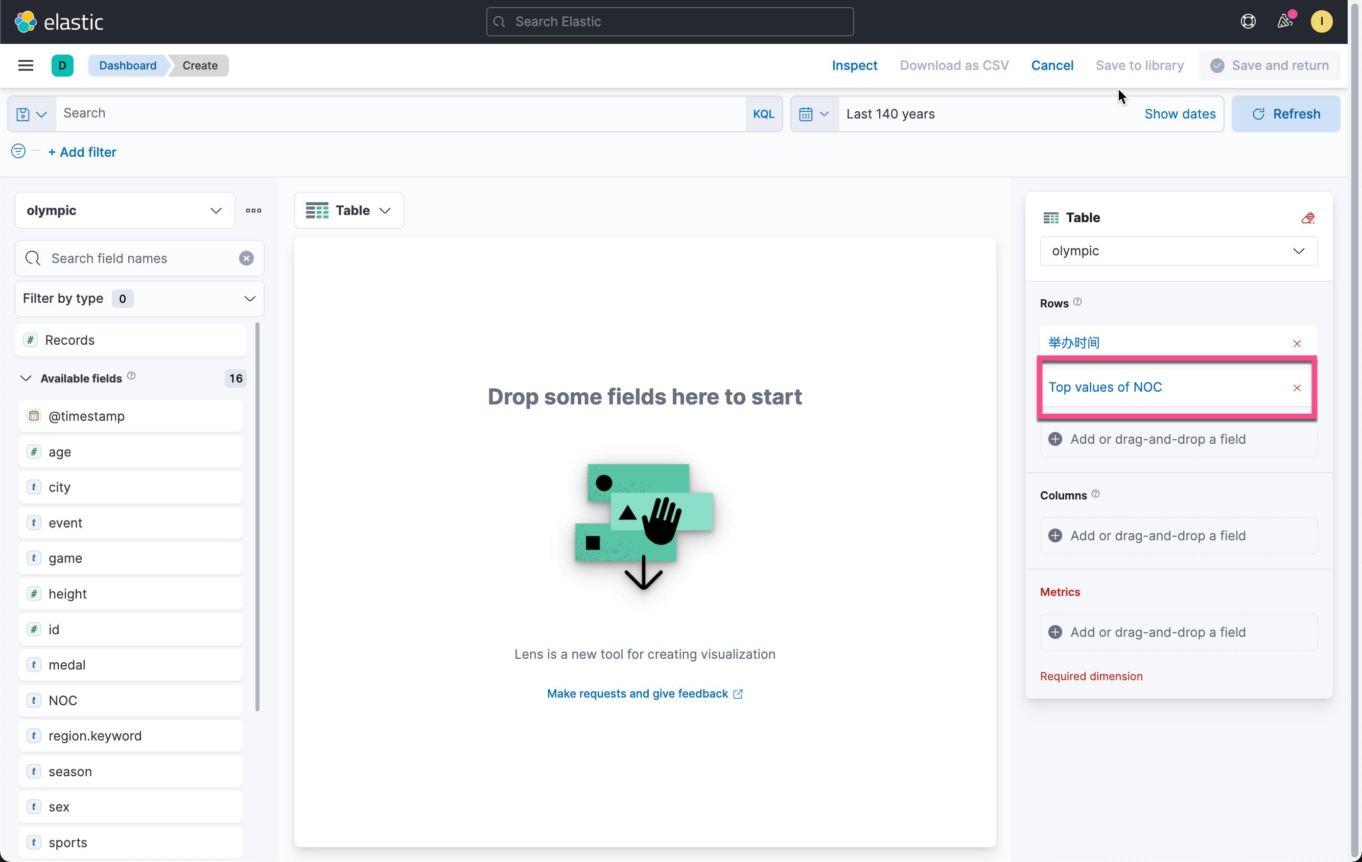
Task: Select the season field
Action: (x=131, y=772)
